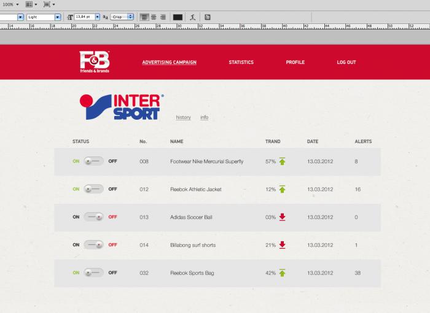Toggle the Adidas Soccer Ball status switch

coord(93,217)
